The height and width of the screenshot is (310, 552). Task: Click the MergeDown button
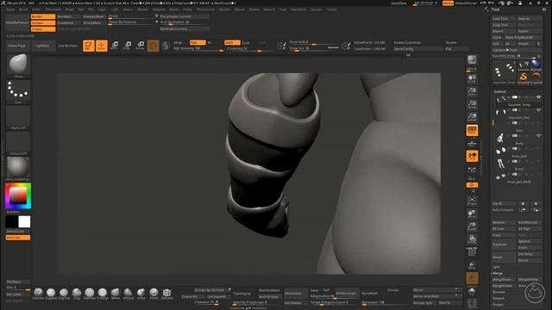tap(504, 279)
